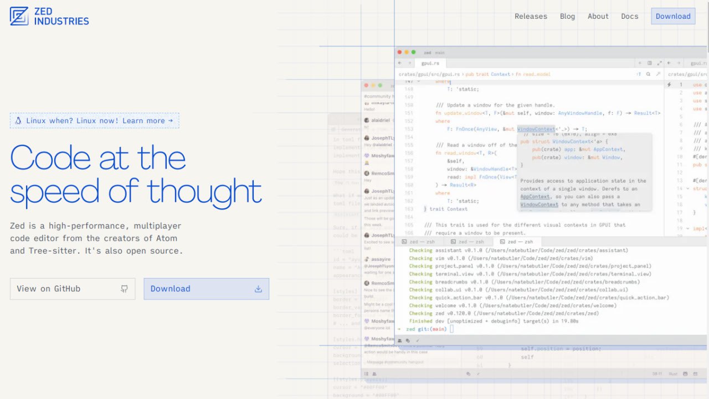Collapse the fold chevron at line 147
709x399 pixels.
tap(419, 81)
